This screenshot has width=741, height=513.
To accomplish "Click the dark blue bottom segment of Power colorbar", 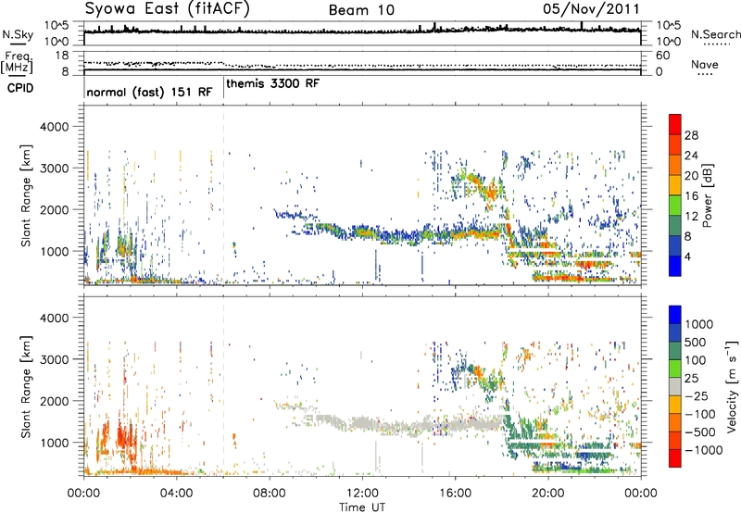I will tap(675, 266).
